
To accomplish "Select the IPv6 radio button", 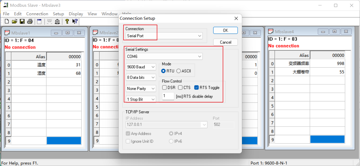I will click(171, 141).
